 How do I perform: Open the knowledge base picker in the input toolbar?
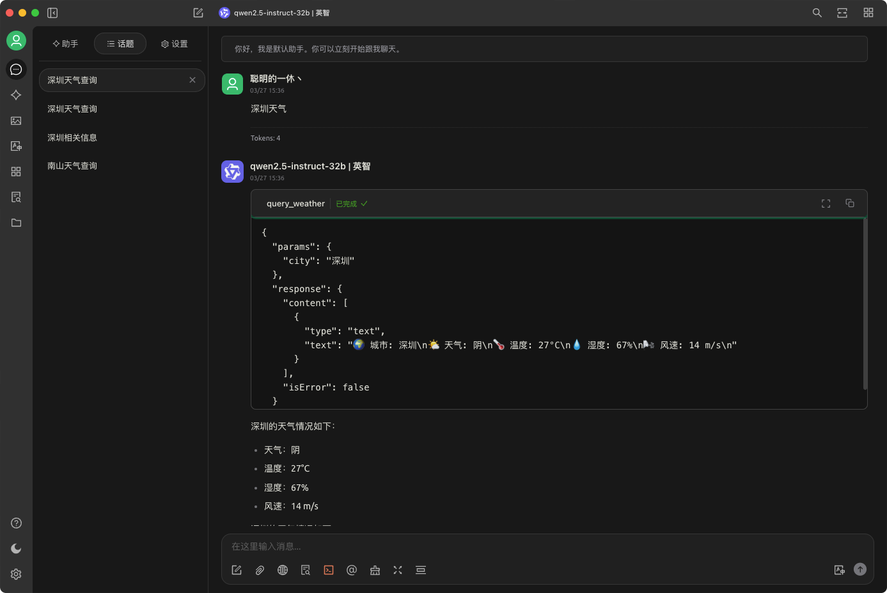306,570
